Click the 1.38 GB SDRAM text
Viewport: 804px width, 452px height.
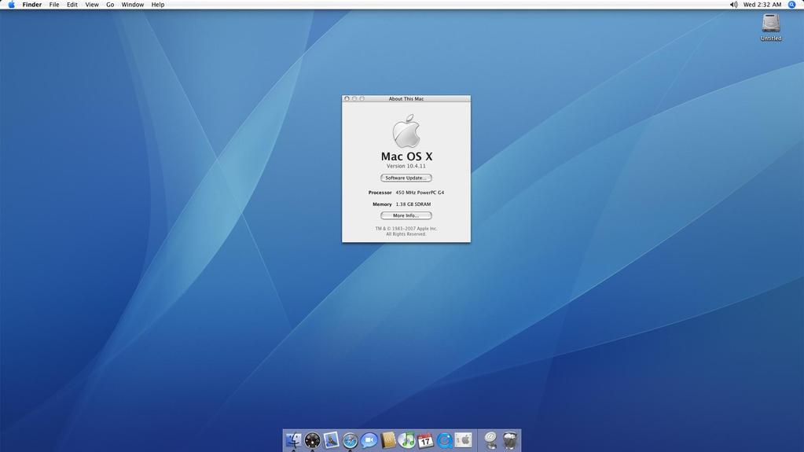pos(413,204)
